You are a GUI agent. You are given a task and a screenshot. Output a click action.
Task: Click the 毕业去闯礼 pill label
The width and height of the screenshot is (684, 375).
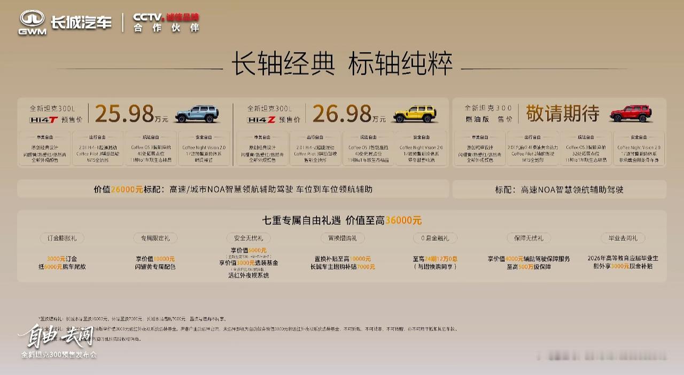[623, 238]
